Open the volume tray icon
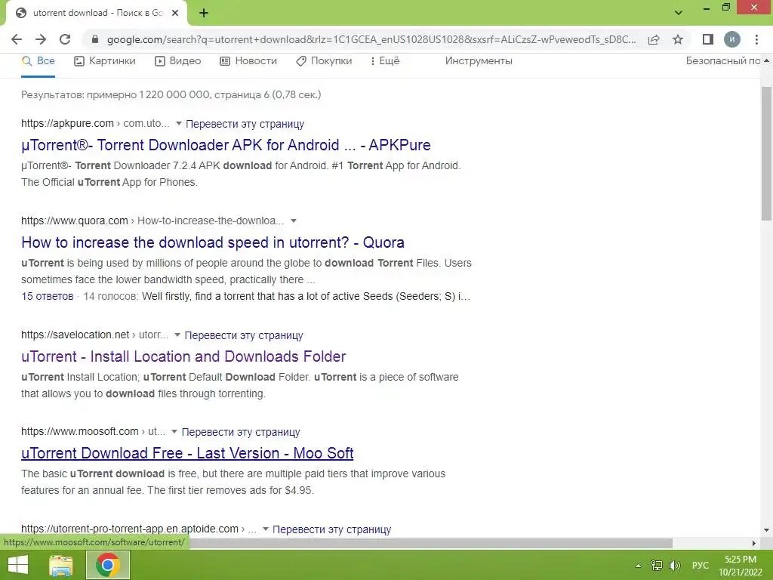Screen dimensions: 773x580 [x=674, y=565]
